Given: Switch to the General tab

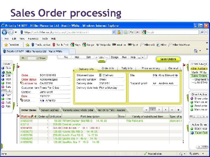Looking at the screenshot, I should [173, 68].
